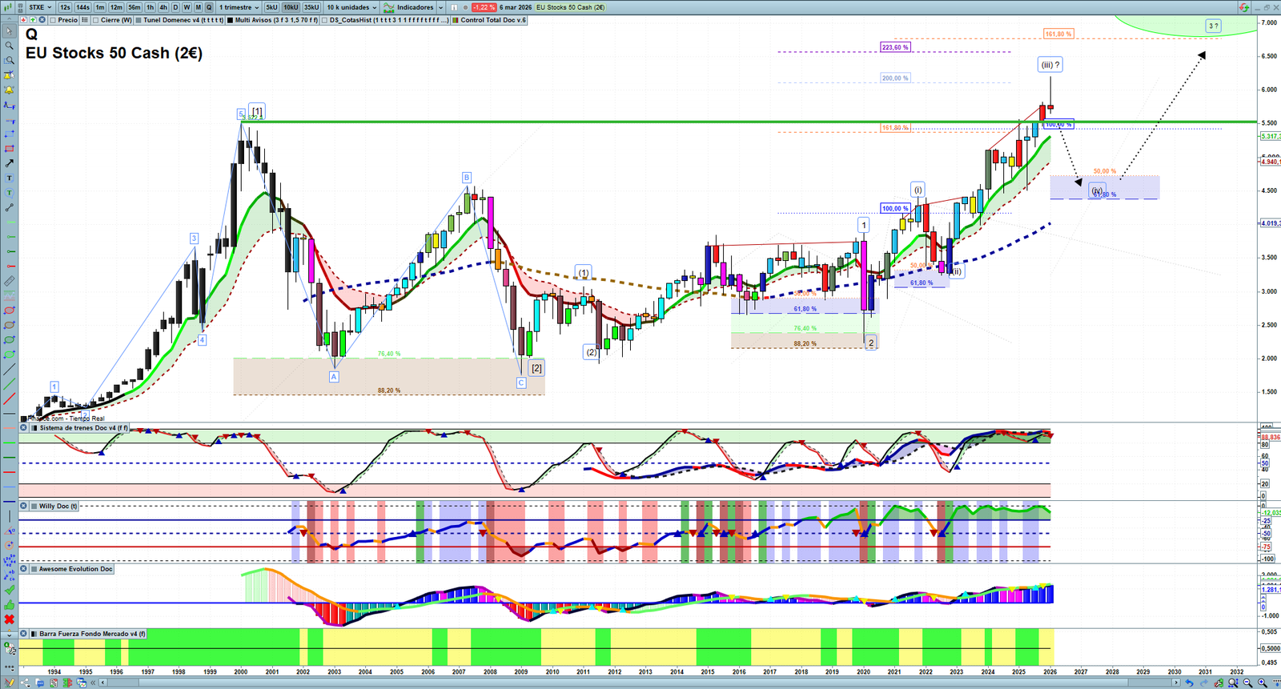Viewport: 1281px width, 689px height.
Task: Click the red X delete icon in left toolbar
Action: 9,619
